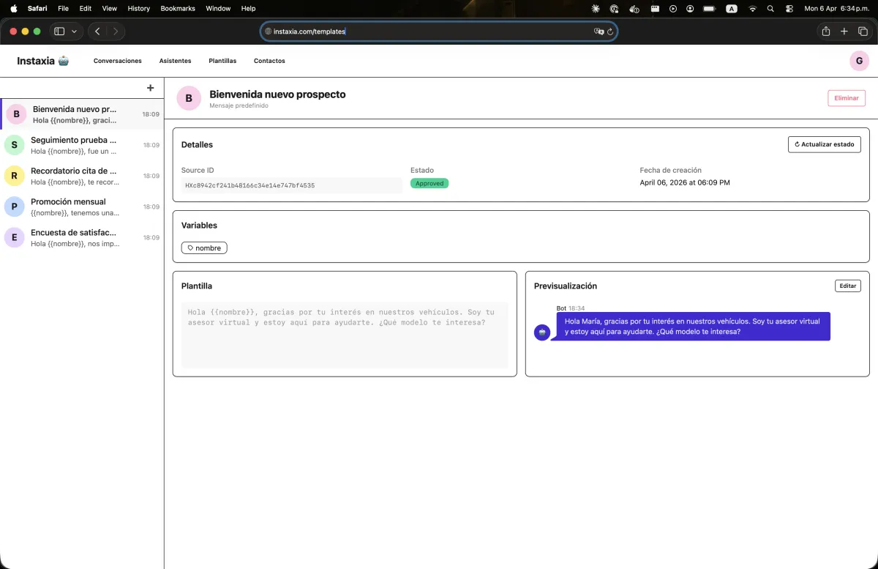Click Safari sidebar toggle icon

point(59,31)
